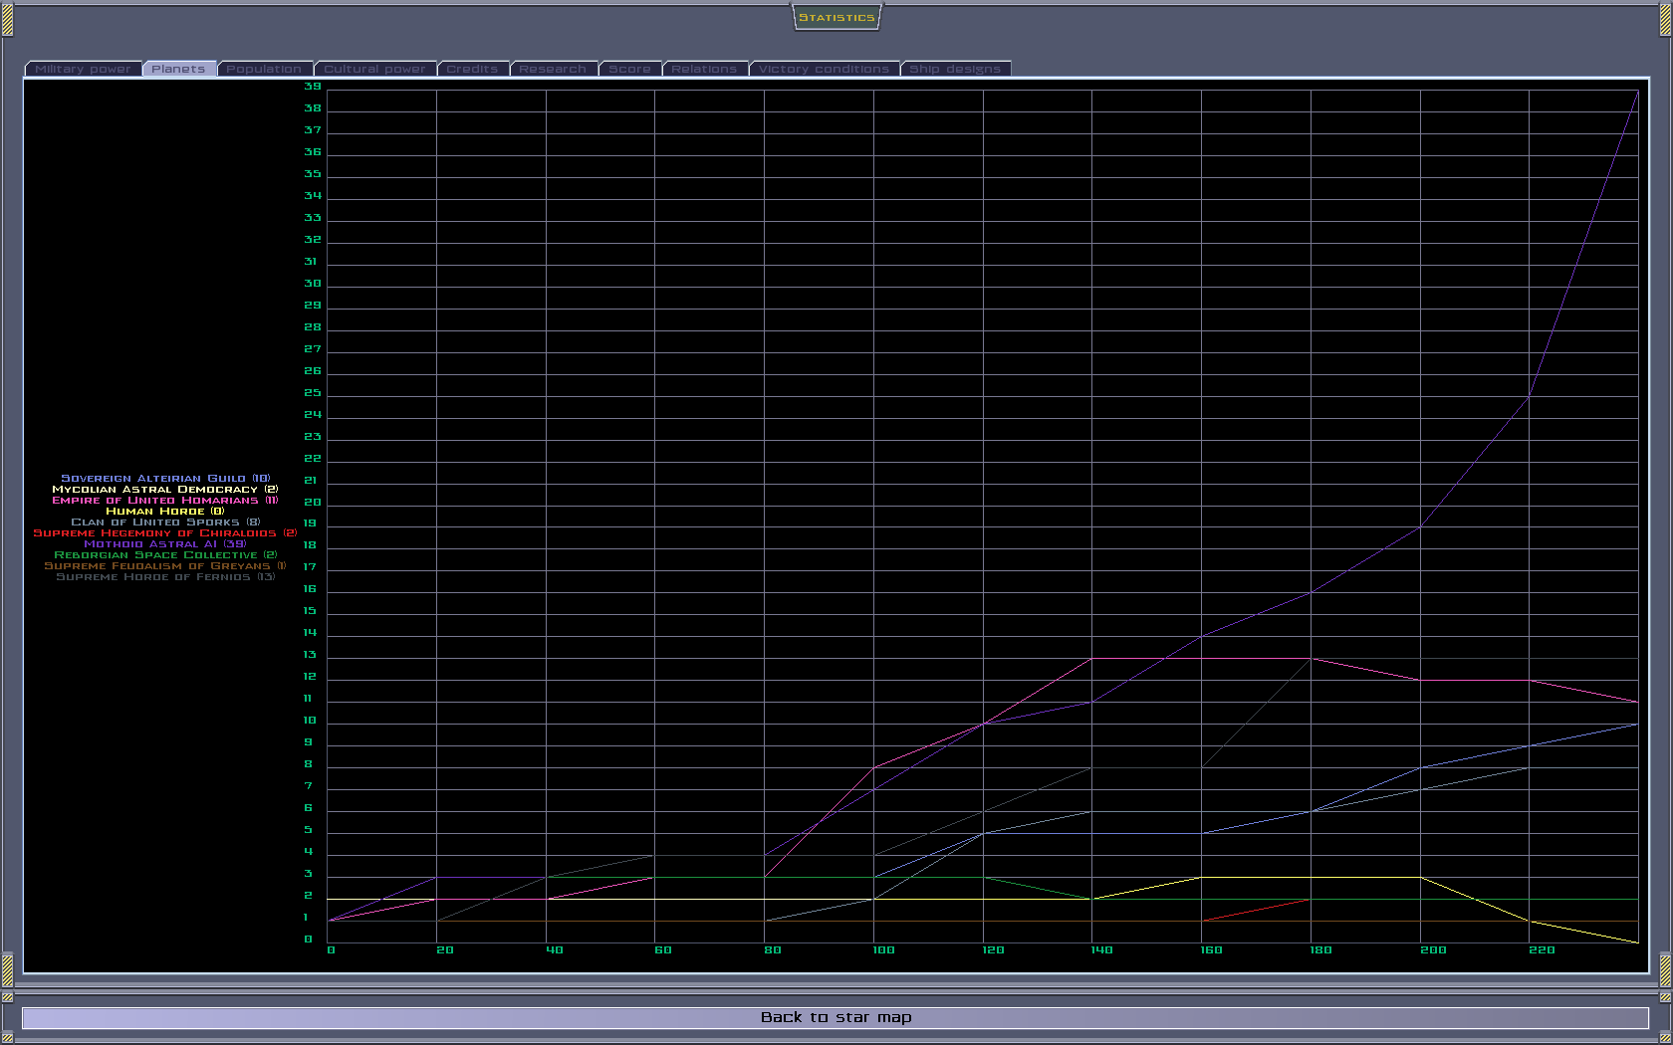Click Sovereign Alteirian Guild legend entry
Screen dimensions: 1673x1045
pyautogui.click(x=165, y=479)
